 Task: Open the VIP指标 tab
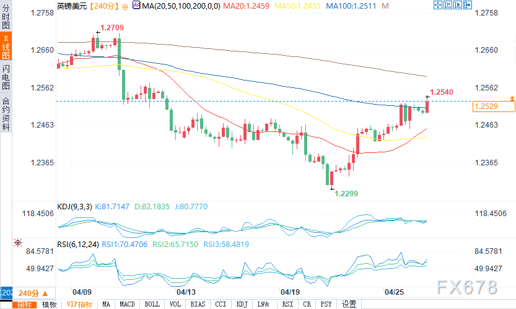pyautogui.click(x=79, y=305)
